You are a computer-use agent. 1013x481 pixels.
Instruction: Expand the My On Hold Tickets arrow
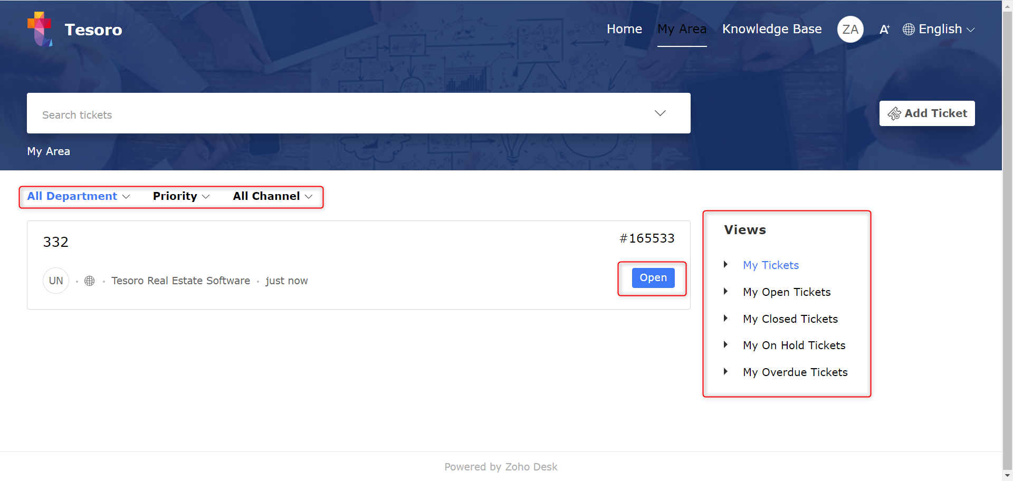pyautogui.click(x=726, y=344)
